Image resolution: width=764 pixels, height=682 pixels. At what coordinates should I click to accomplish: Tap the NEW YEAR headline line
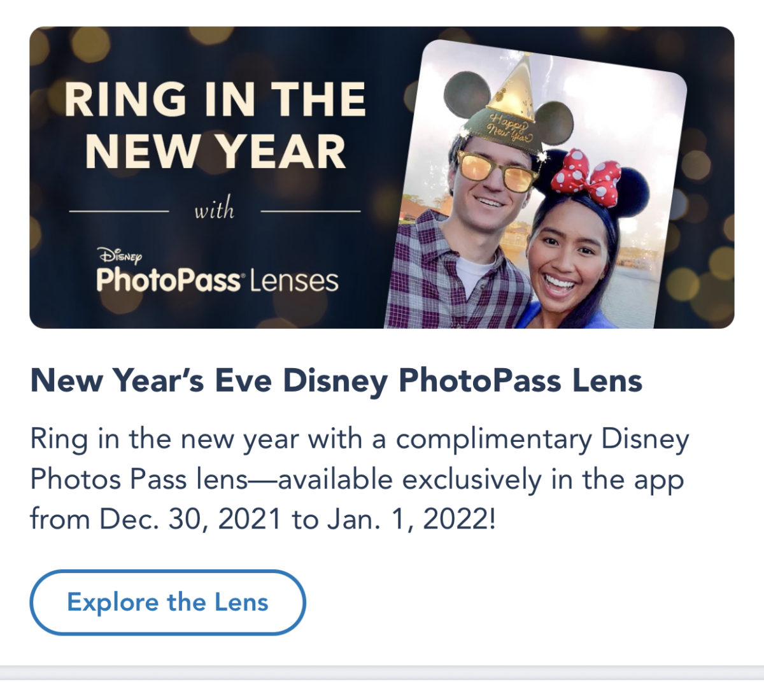coord(215,152)
